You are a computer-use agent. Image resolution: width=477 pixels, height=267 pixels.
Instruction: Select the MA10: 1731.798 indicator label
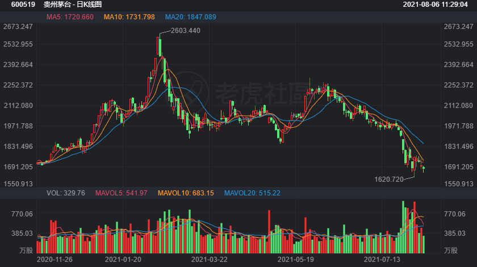coord(129,17)
